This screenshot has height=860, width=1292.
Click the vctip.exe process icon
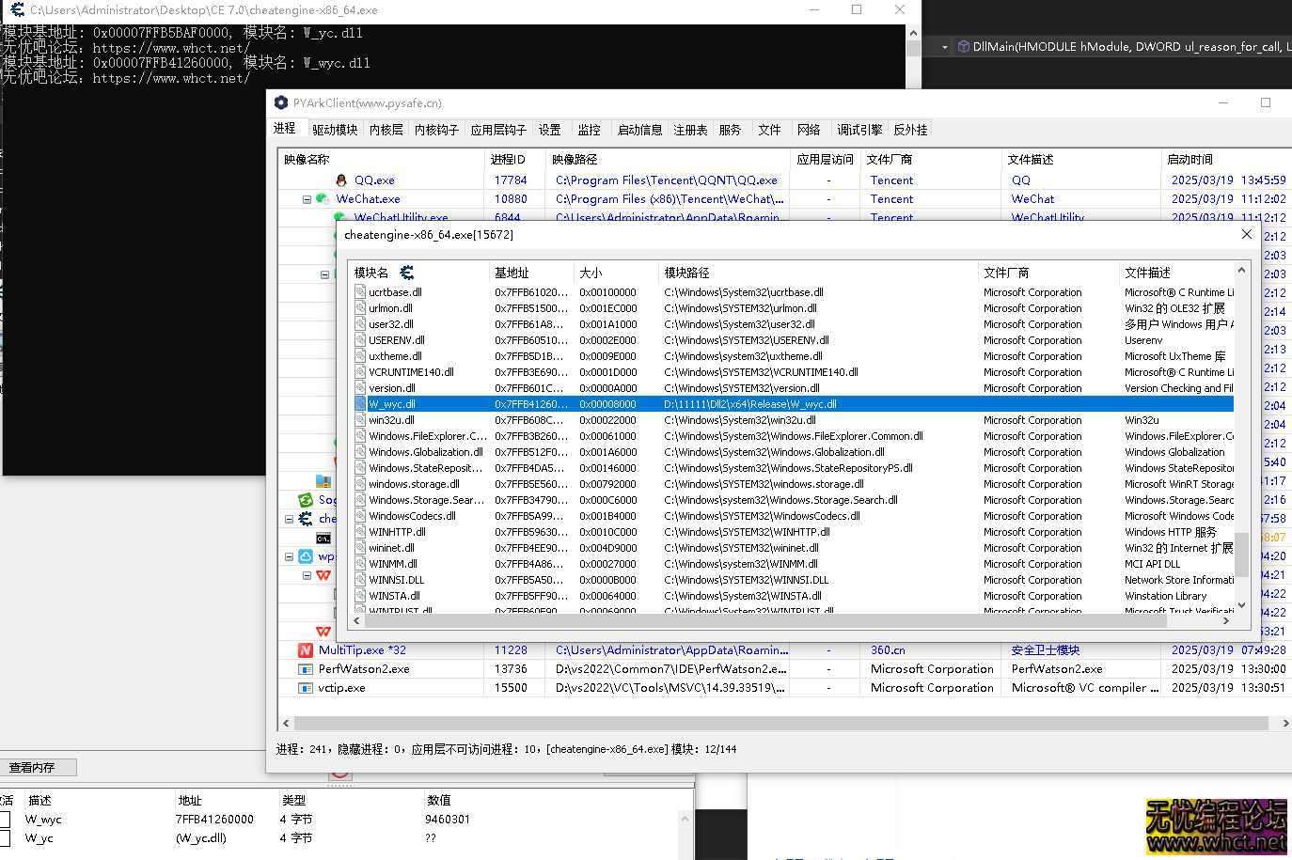click(x=305, y=688)
